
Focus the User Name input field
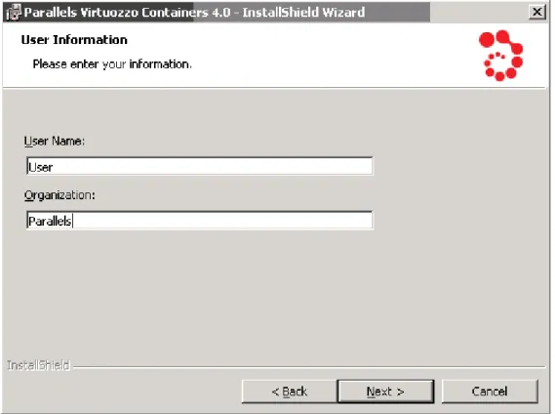click(x=200, y=166)
